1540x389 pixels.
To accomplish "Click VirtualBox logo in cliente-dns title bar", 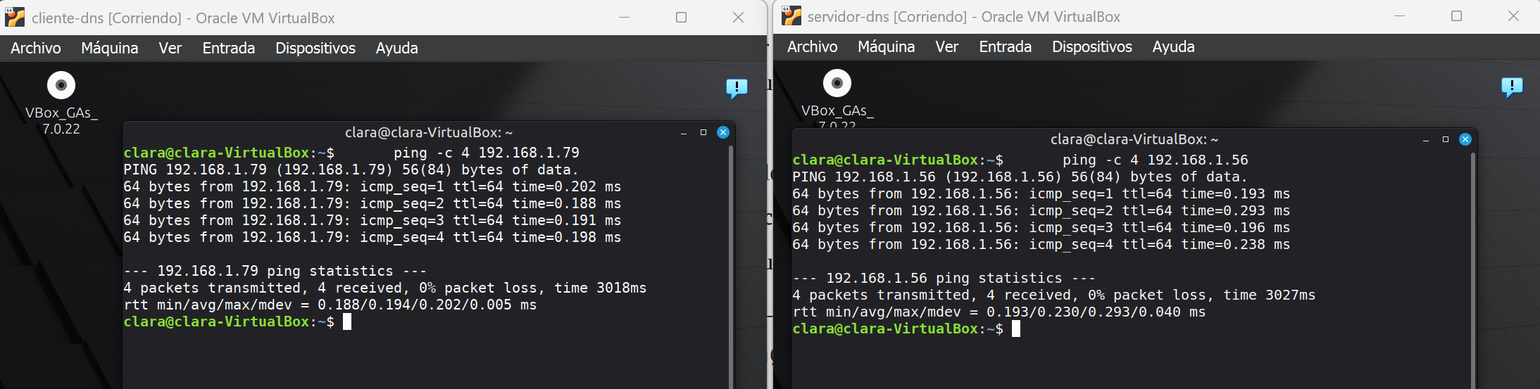I will [x=15, y=18].
